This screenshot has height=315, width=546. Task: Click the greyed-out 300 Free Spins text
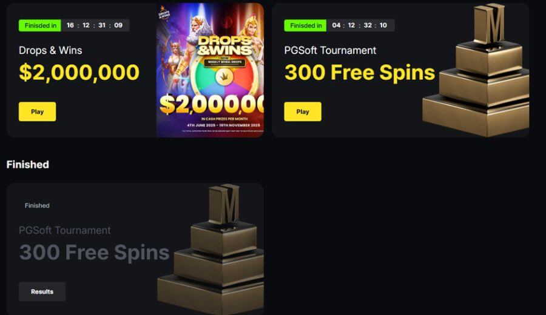click(95, 253)
